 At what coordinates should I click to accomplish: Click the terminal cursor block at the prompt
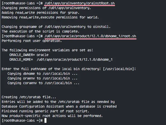[x=45, y=120]
